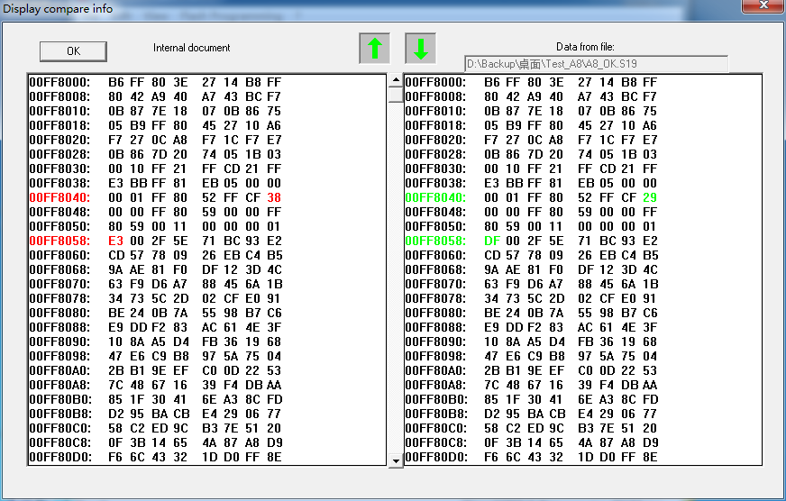The height and width of the screenshot is (501, 786).
Task: Click the scrollbar up arrow
Action: [x=396, y=79]
